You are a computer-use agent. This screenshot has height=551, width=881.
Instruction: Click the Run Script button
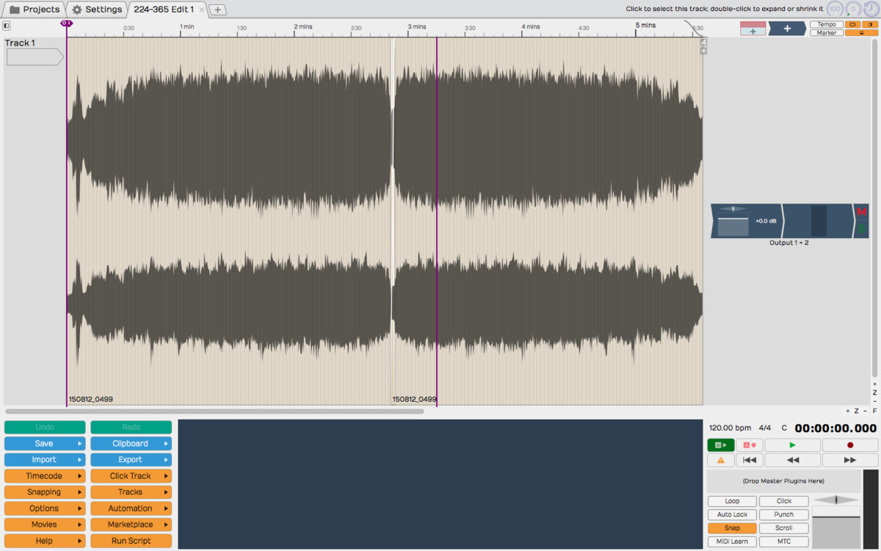(131, 541)
